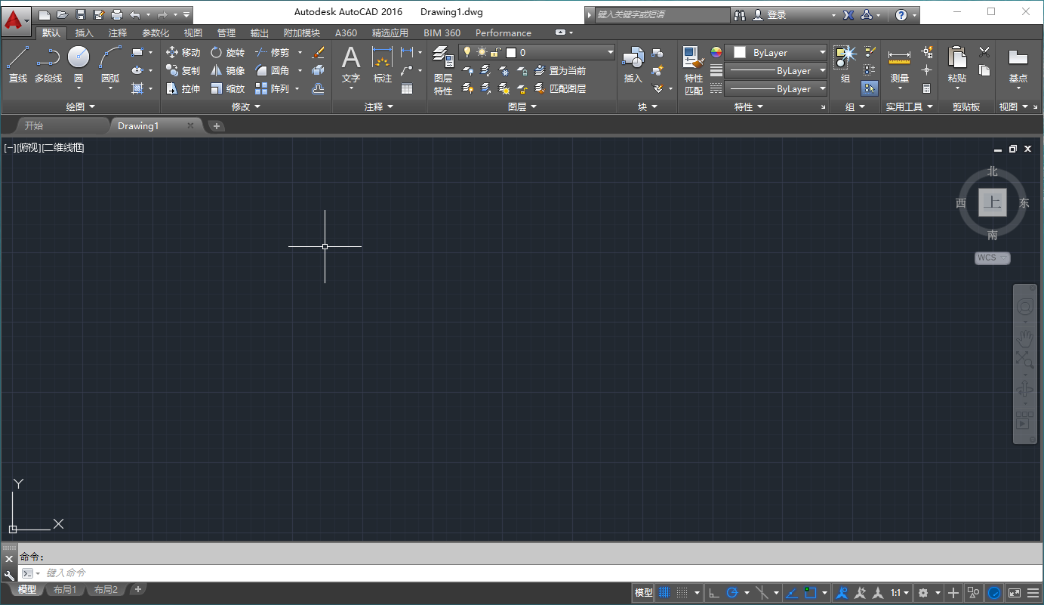This screenshot has height=605, width=1044.
Task: Enable ortho mode in status bar
Action: pyautogui.click(x=715, y=593)
